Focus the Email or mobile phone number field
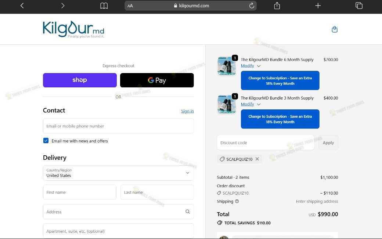This screenshot has width=382, height=239. [118, 126]
